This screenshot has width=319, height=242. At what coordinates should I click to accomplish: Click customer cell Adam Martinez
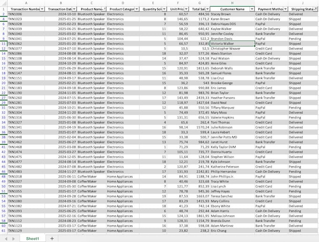[232, 226]
